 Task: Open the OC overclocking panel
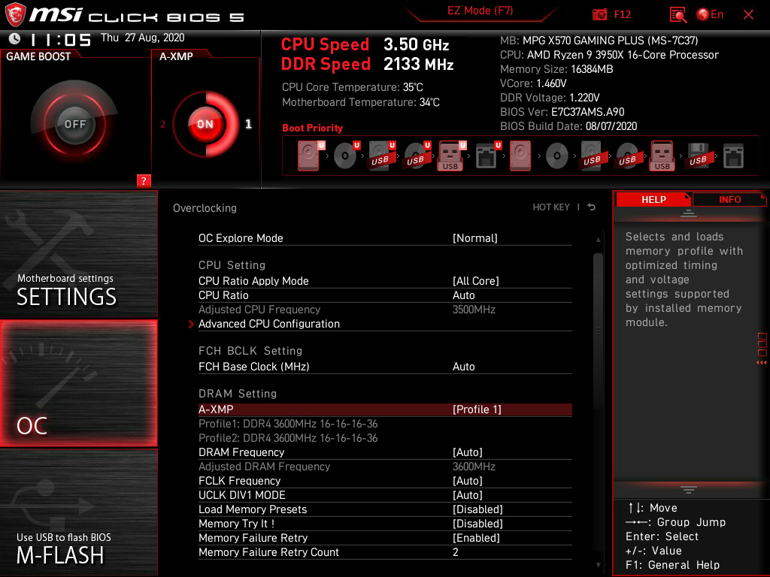coord(78,383)
